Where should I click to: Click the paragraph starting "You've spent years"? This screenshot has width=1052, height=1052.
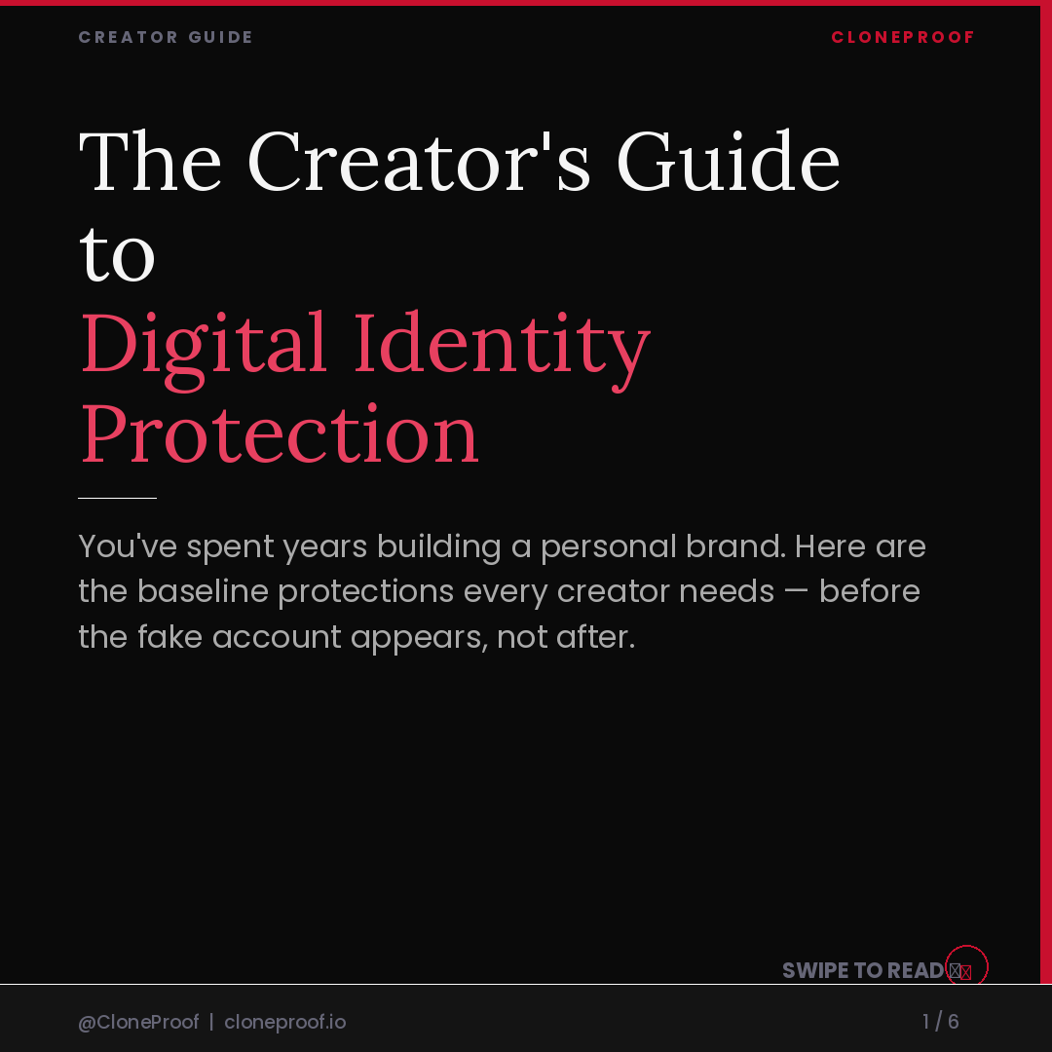(502, 591)
